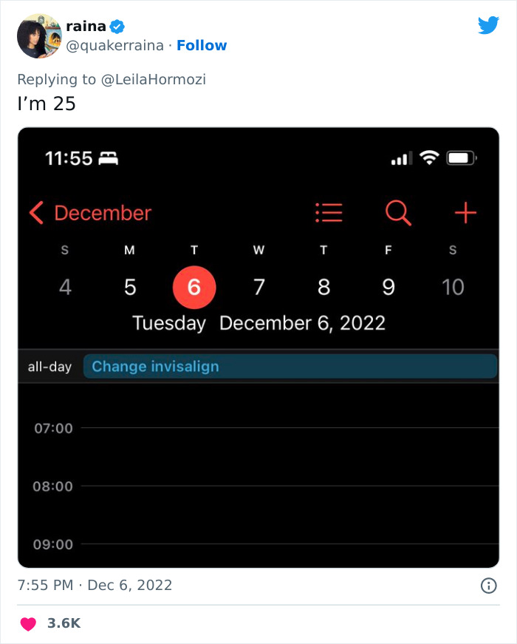
Task: Follow @quakerraina
Action: [x=202, y=45]
